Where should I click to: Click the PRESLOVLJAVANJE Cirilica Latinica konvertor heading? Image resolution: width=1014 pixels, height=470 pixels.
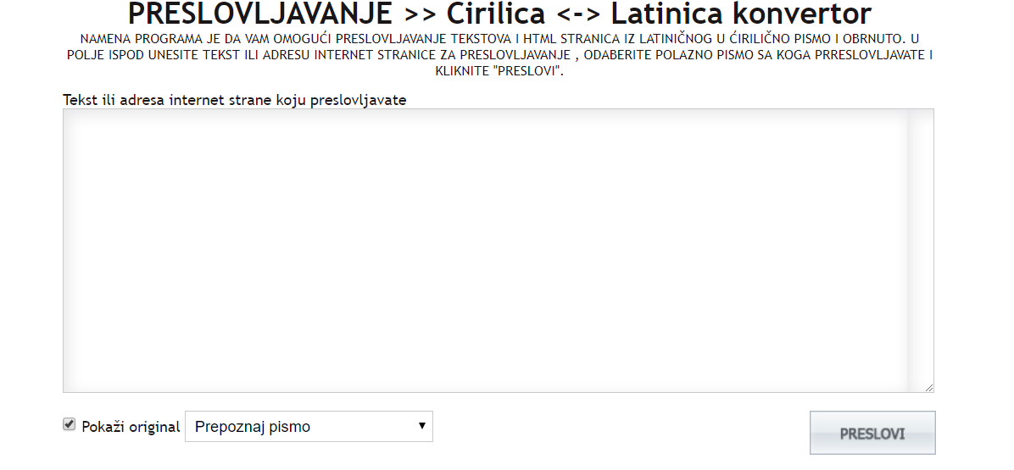(x=499, y=14)
